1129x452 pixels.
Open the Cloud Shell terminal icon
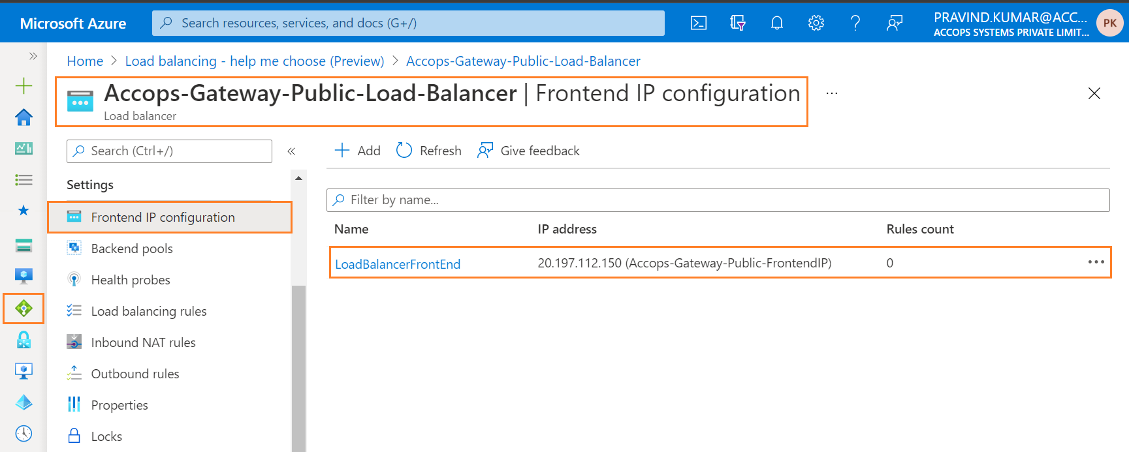698,23
